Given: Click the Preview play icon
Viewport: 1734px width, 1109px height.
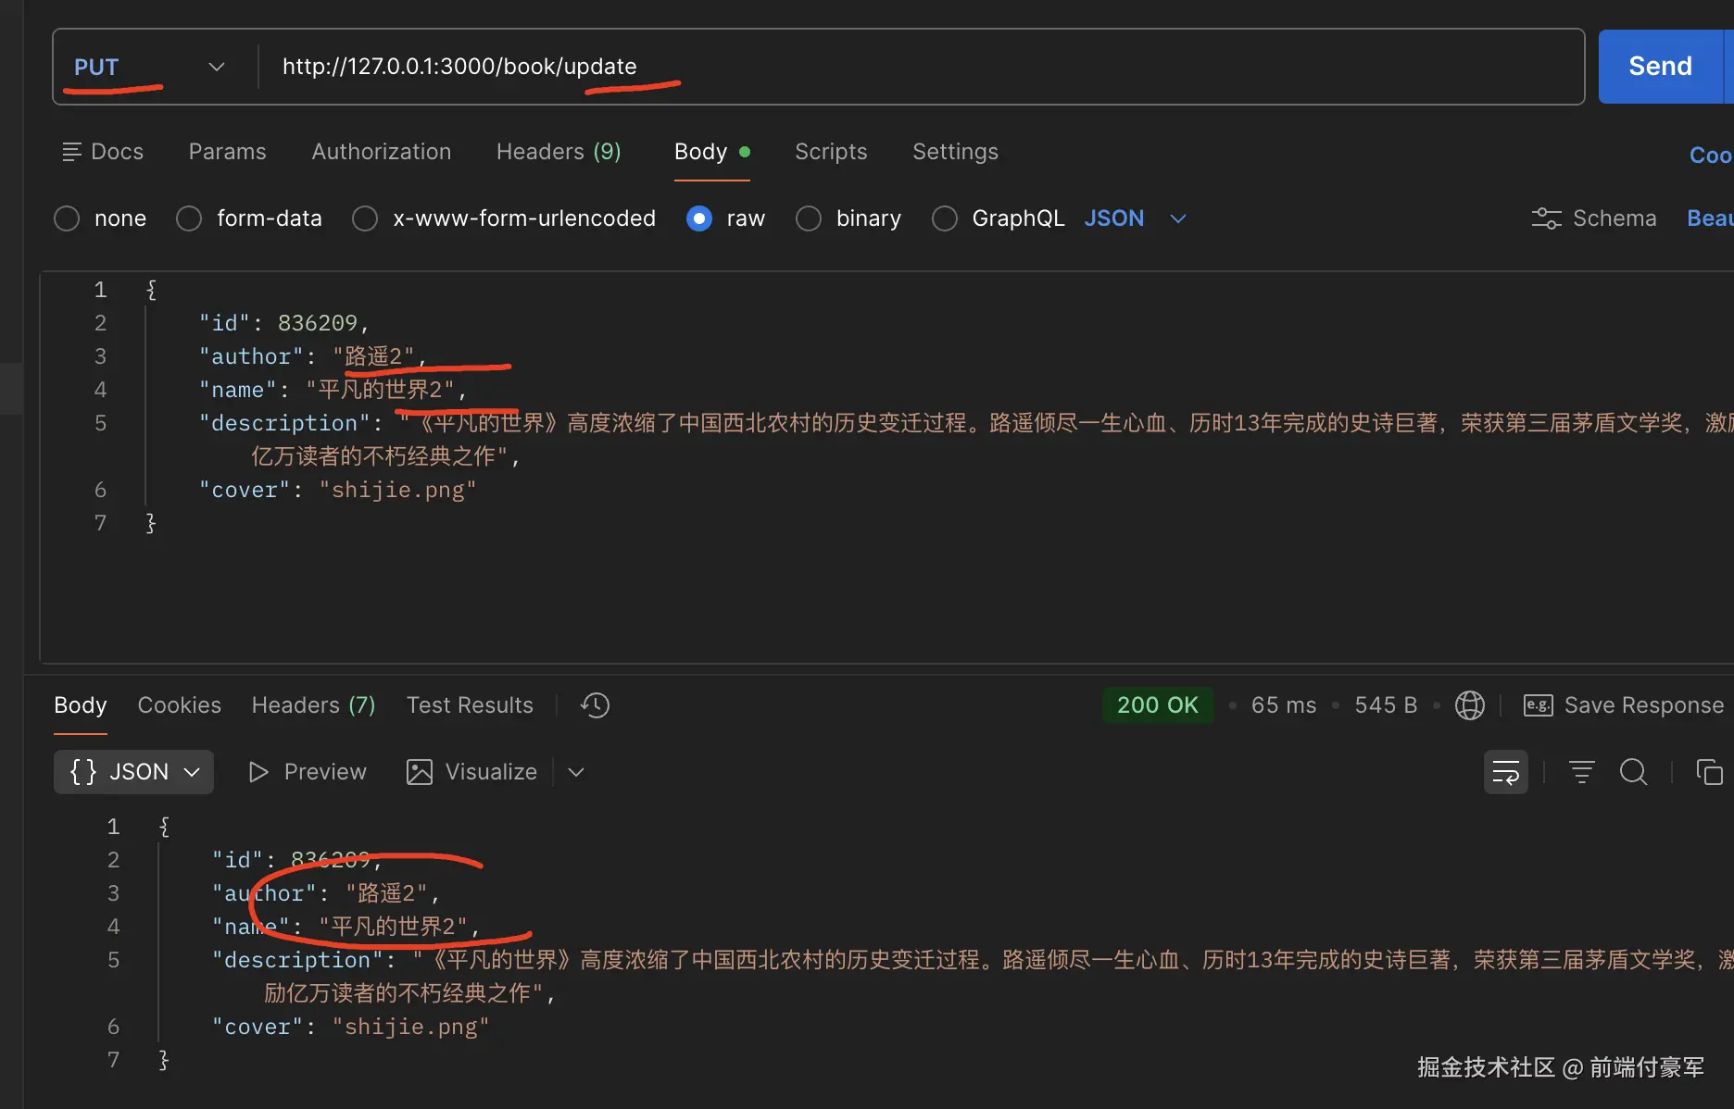Looking at the screenshot, I should click(x=258, y=772).
